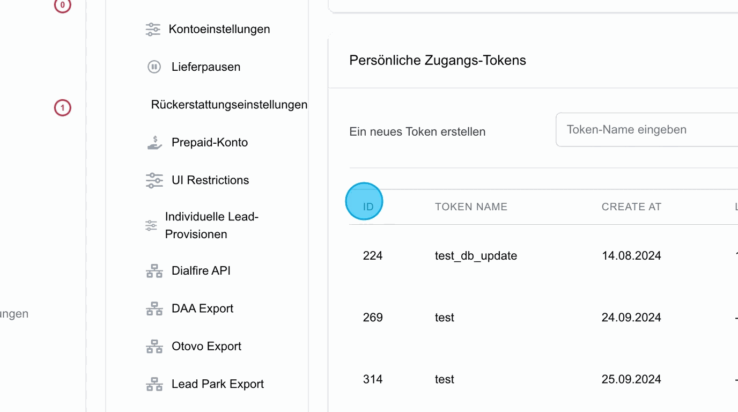Click the hand-with-dollar icon beside Prepaid-Konto
Viewport: 738px width, 412px height.
pos(154,143)
